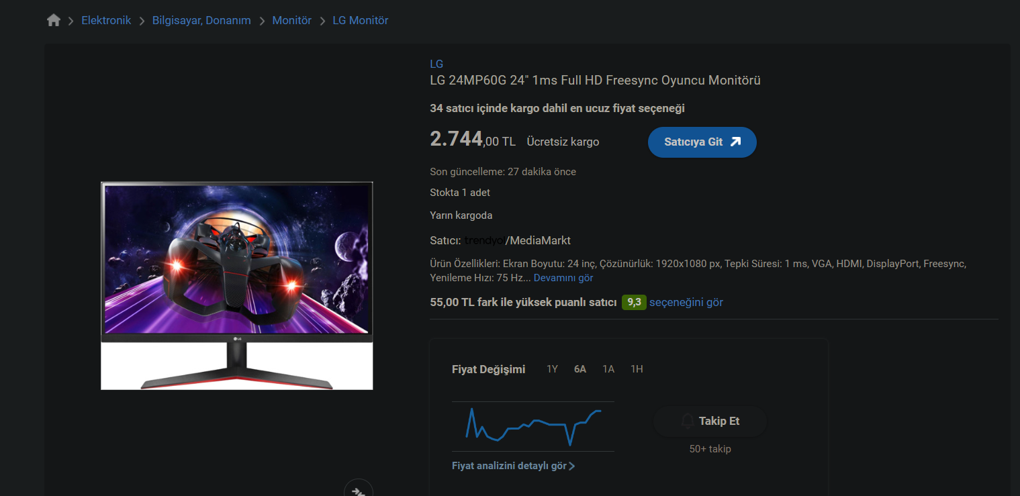Click the 55,00 TL fark text

523,302
